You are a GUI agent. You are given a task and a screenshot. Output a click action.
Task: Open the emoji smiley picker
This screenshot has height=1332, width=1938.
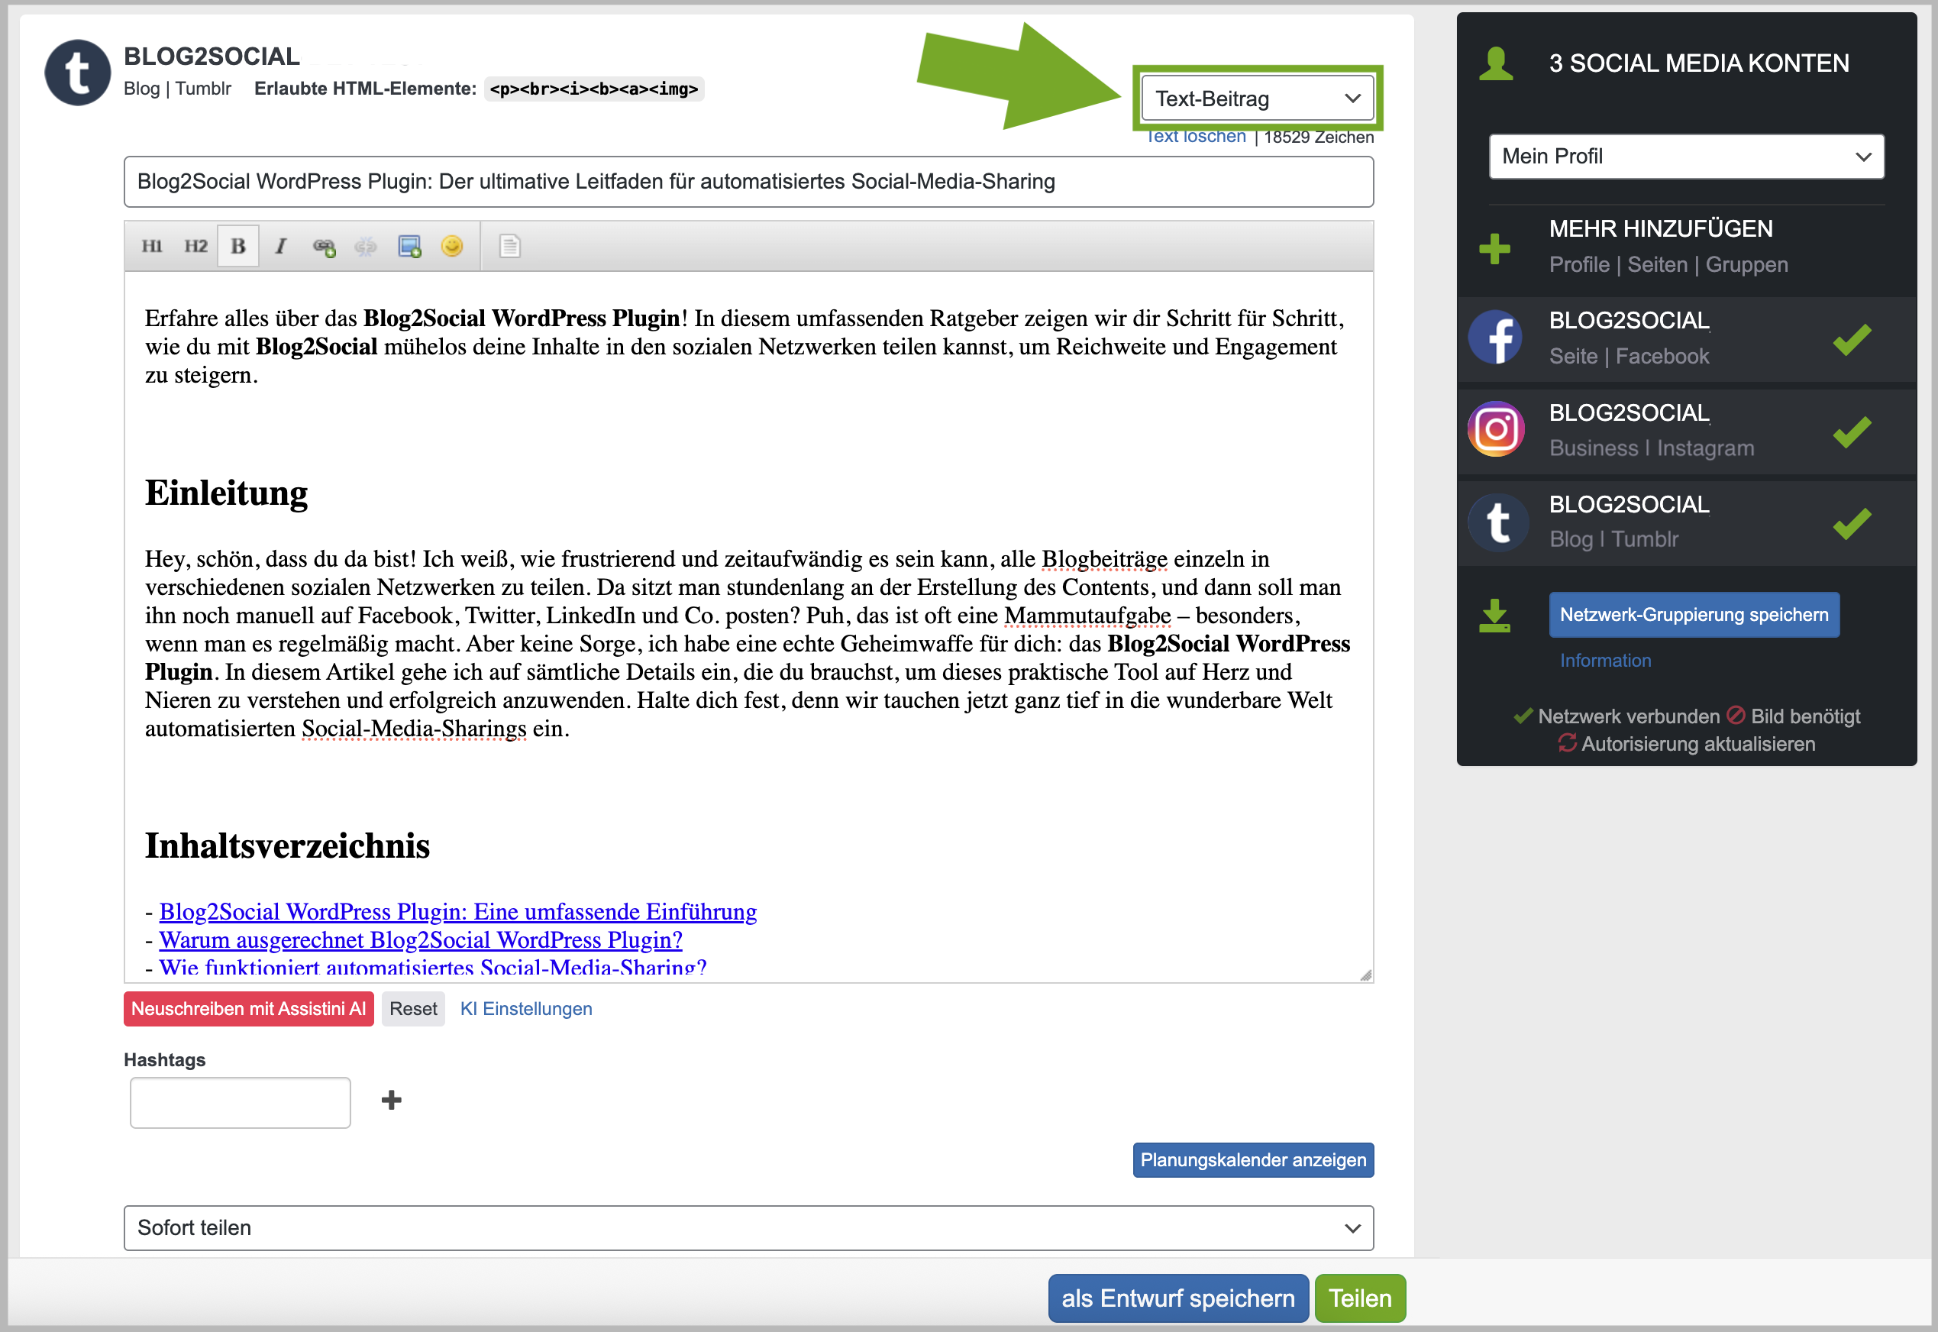(451, 246)
